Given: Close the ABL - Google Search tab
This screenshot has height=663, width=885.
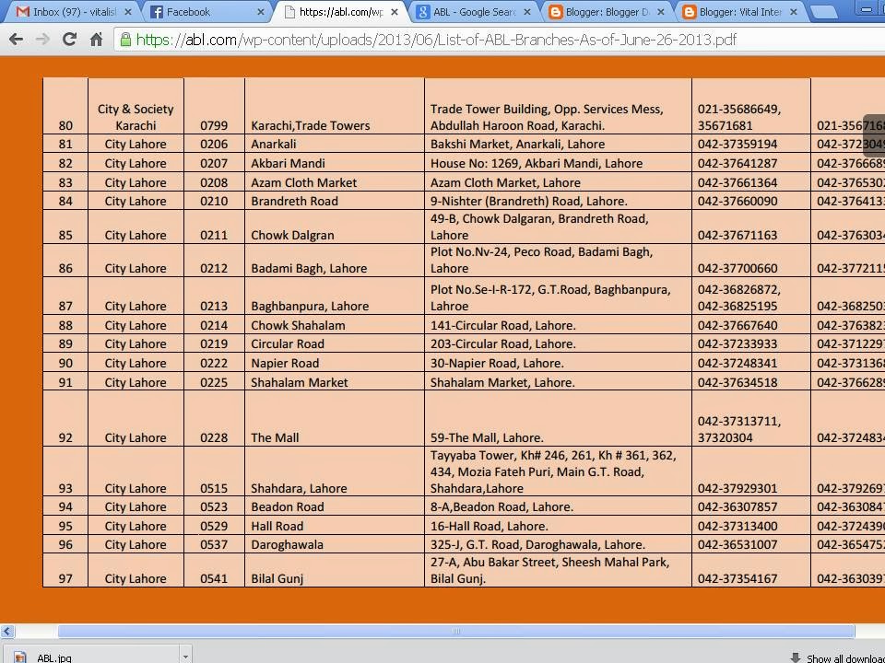Looking at the screenshot, I should pyautogui.click(x=527, y=12).
